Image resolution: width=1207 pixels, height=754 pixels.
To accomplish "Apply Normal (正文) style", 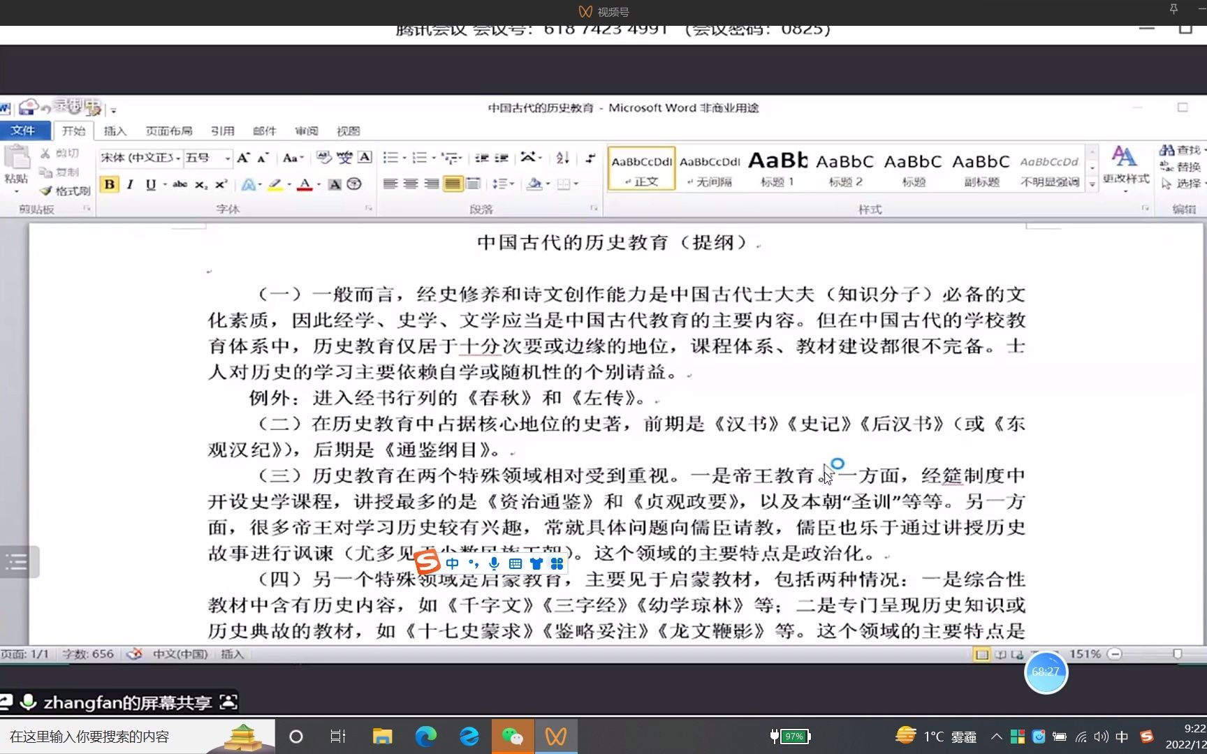I will click(x=642, y=168).
